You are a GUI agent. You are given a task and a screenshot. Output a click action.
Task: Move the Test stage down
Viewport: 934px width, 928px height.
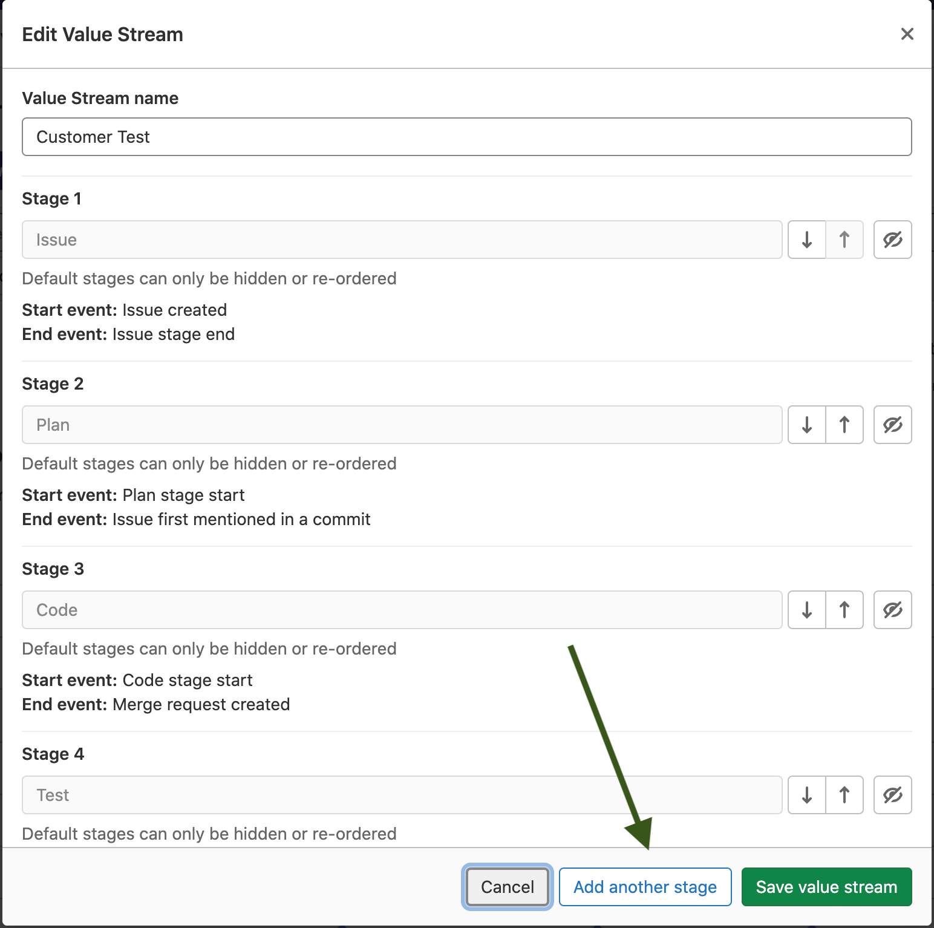click(x=806, y=795)
